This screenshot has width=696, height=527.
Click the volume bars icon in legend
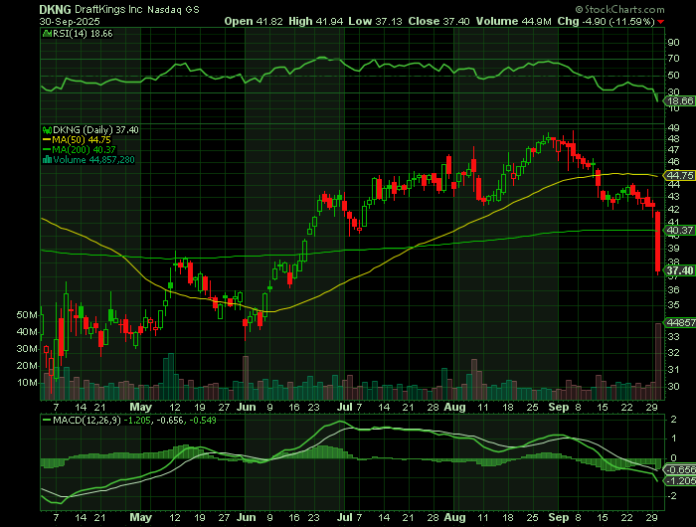coord(47,160)
